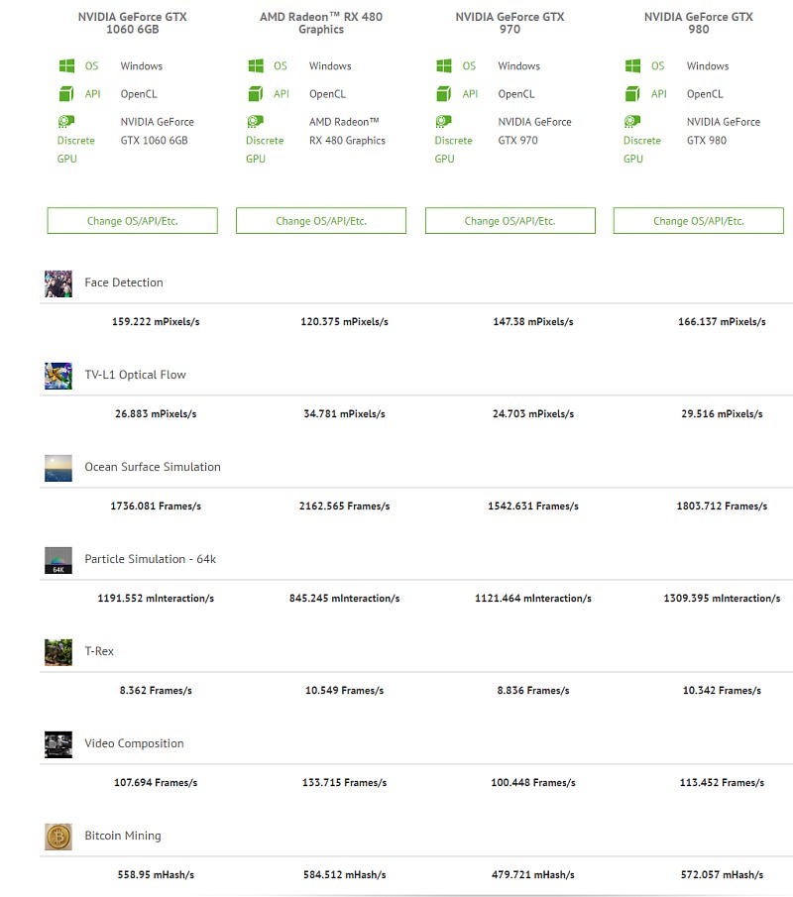Click the Windows OS icon for GTX 980
Screen dimensions: 793x897
coord(632,65)
